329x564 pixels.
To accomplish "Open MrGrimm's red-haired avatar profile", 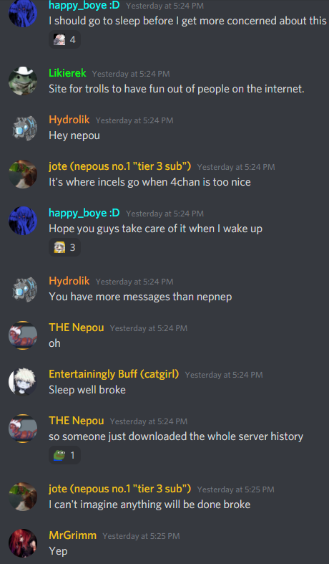I will pyautogui.click(x=23, y=543).
